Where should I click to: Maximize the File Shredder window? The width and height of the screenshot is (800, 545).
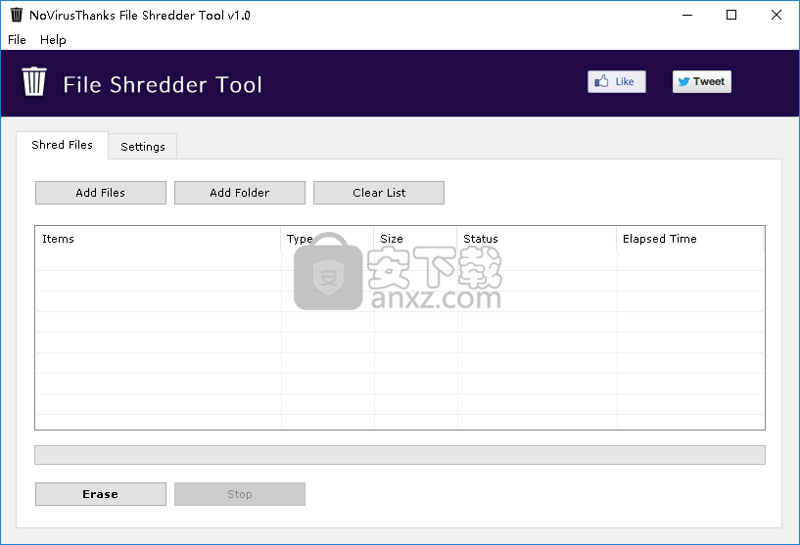coord(731,15)
